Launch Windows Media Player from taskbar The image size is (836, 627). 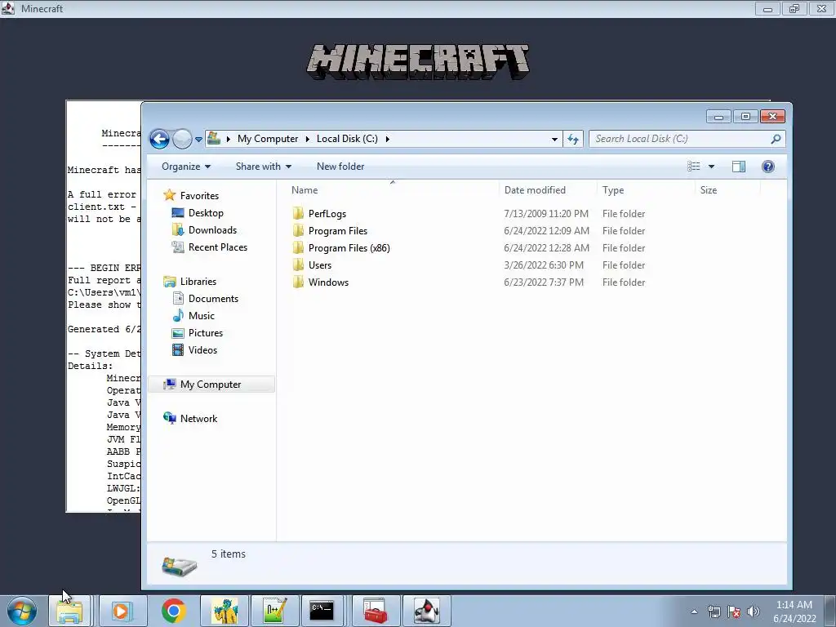(121, 611)
